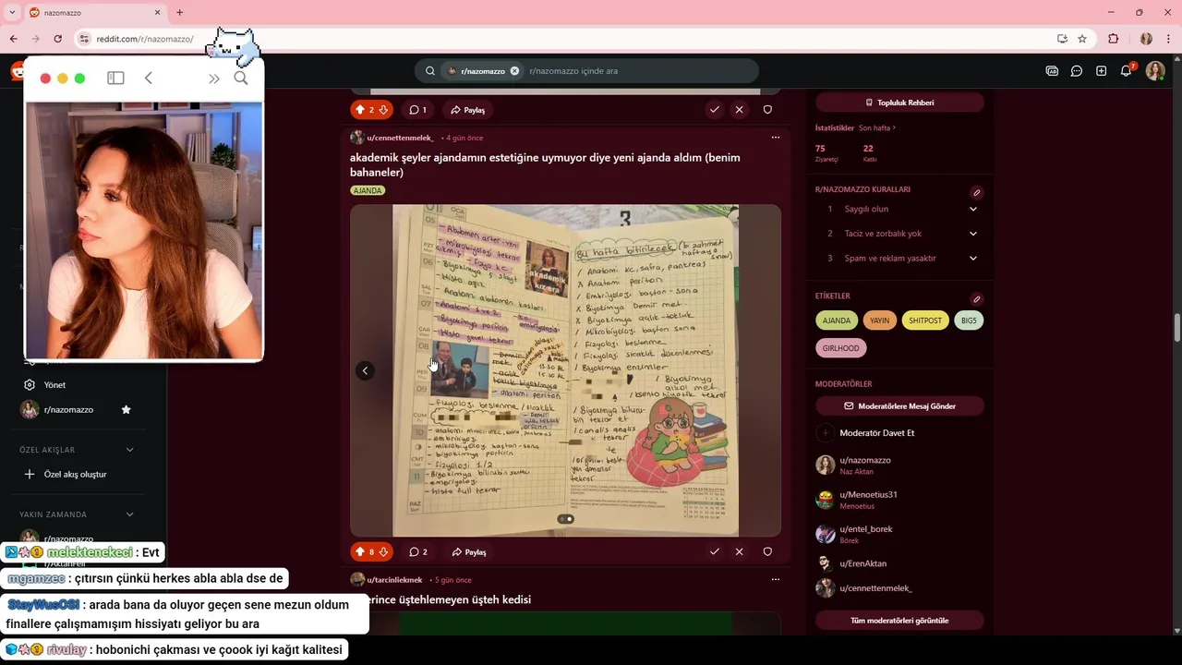Change statistics period Son hafta
This screenshot has height=665, width=1182.
tap(877, 127)
